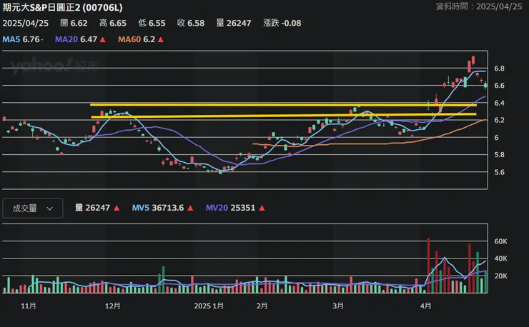Click the red up arrow beside MA60
Viewport: 529px width, 327px height.
161,40
